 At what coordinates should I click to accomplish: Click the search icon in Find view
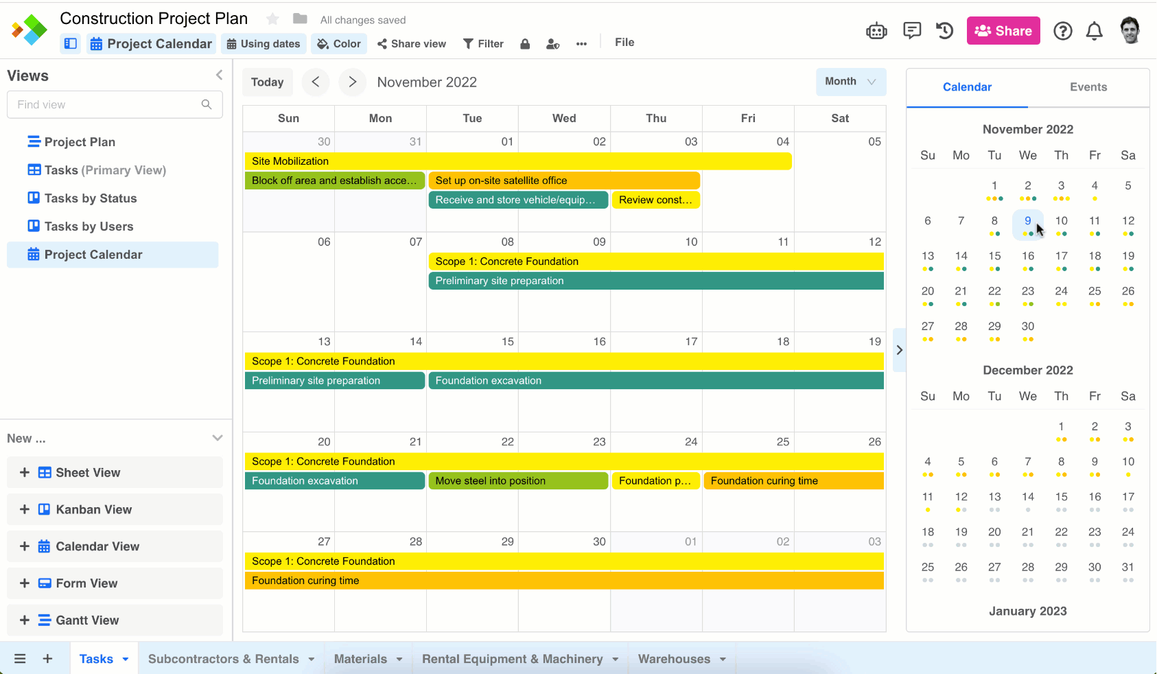coord(207,104)
